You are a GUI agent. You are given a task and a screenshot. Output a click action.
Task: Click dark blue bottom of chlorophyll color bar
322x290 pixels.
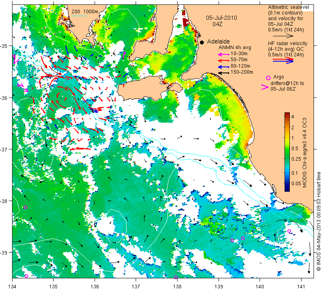(x=287, y=188)
